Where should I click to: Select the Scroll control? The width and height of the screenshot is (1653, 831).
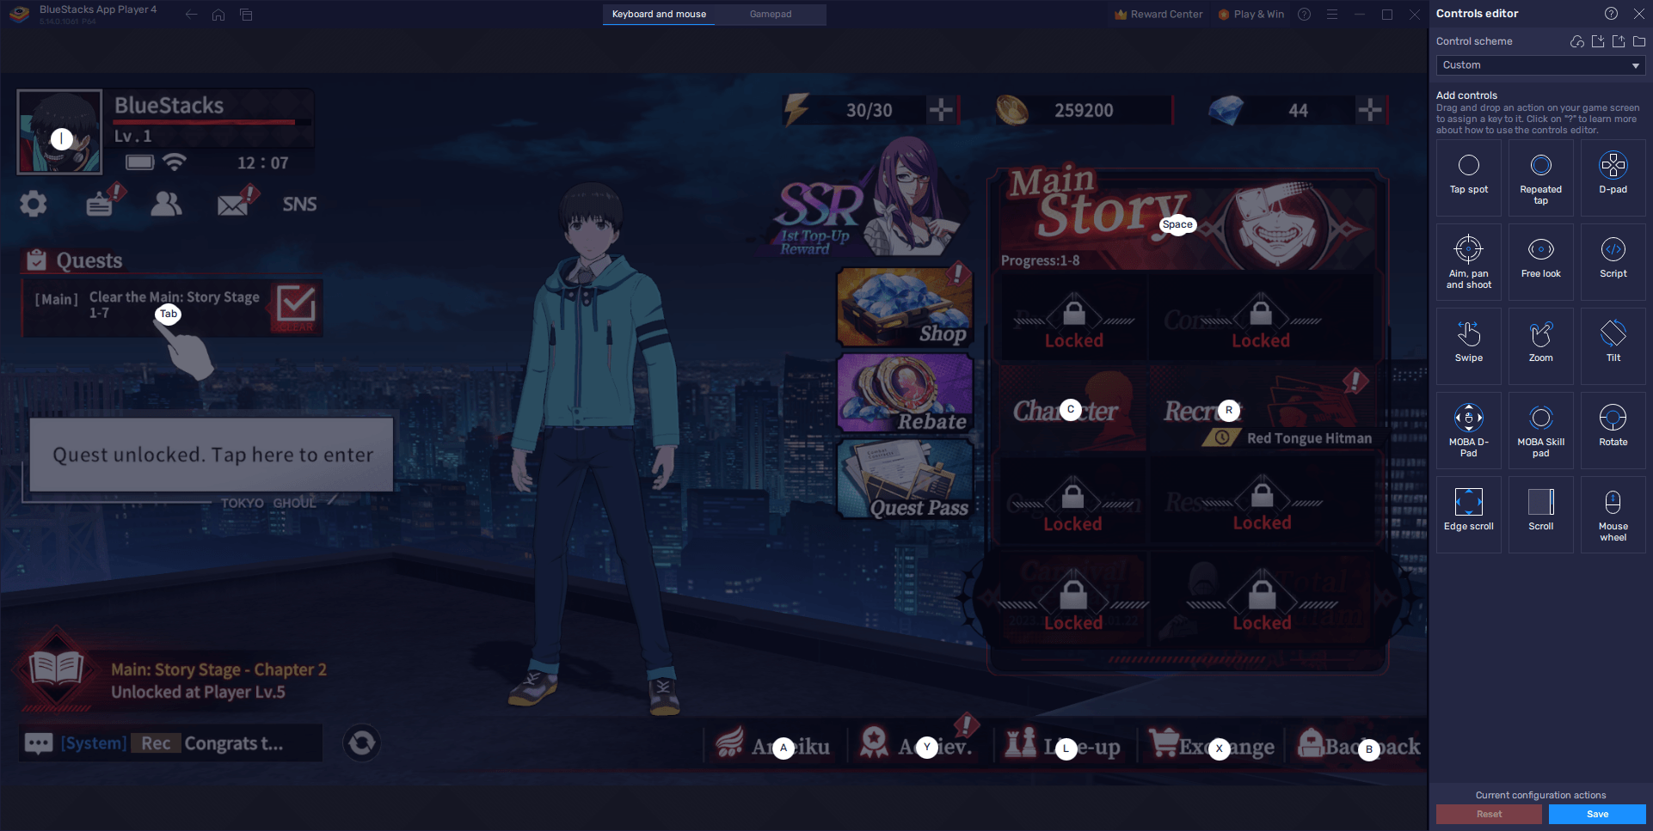[x=1540, y=514]
